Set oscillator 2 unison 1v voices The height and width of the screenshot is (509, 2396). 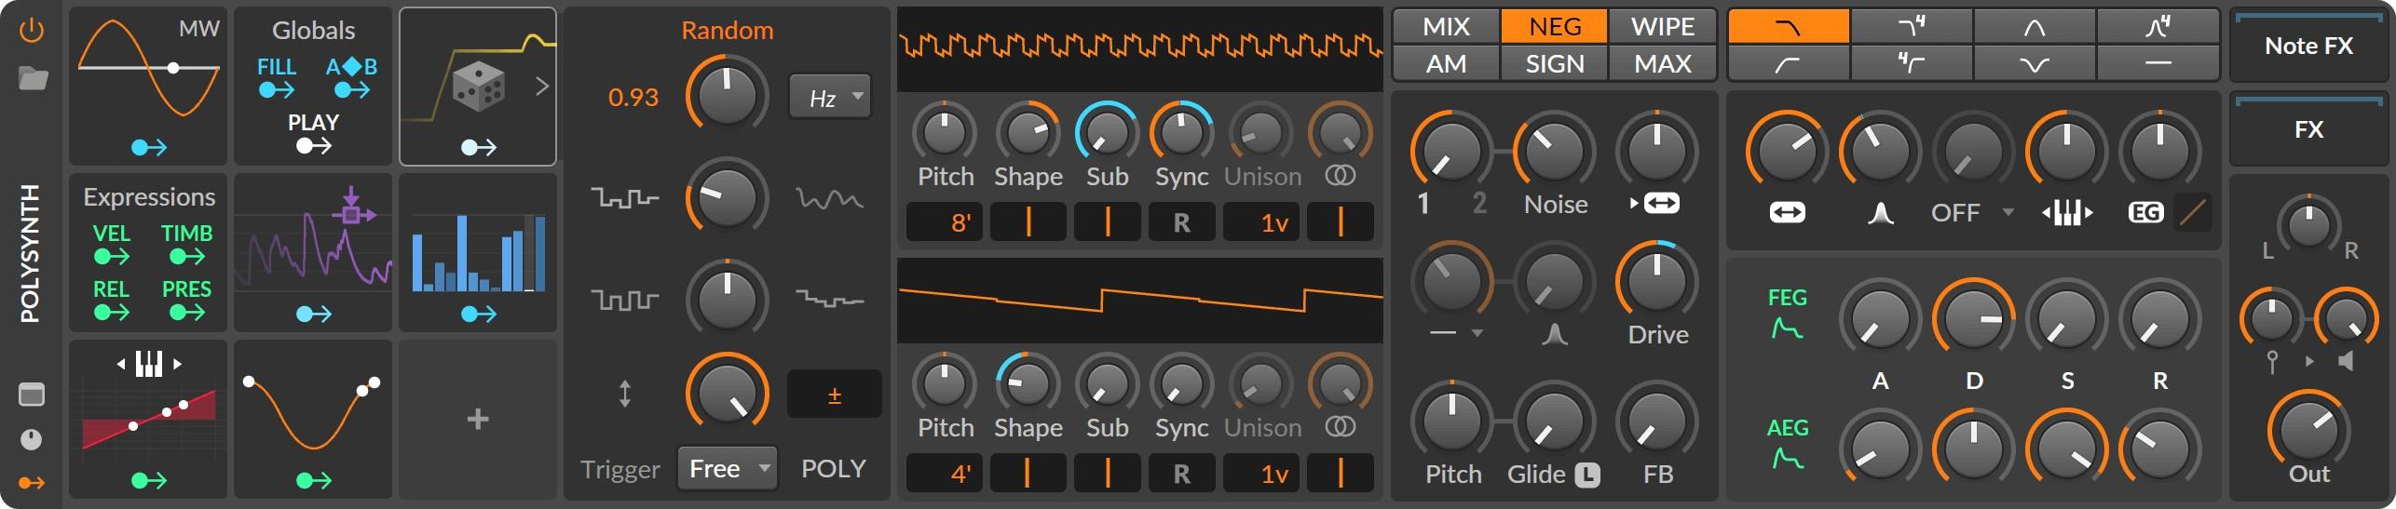1261,474
